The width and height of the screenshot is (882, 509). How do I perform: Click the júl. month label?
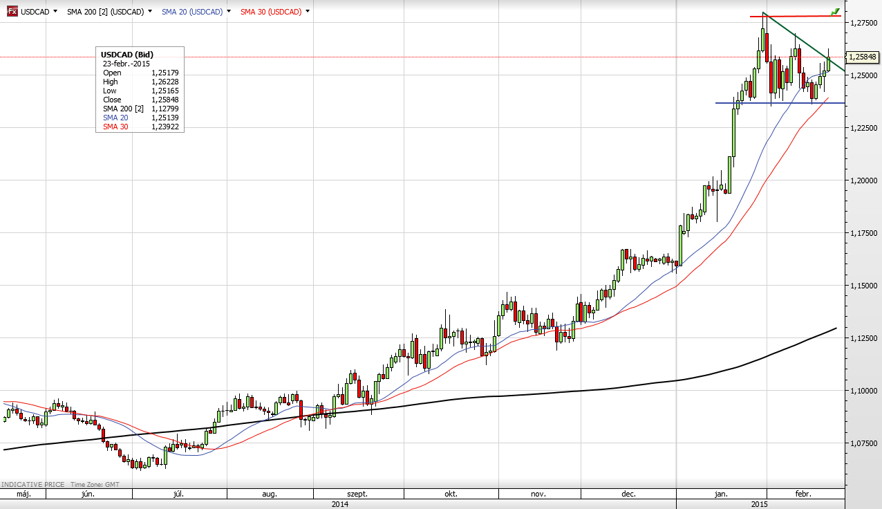pos(178,494)
